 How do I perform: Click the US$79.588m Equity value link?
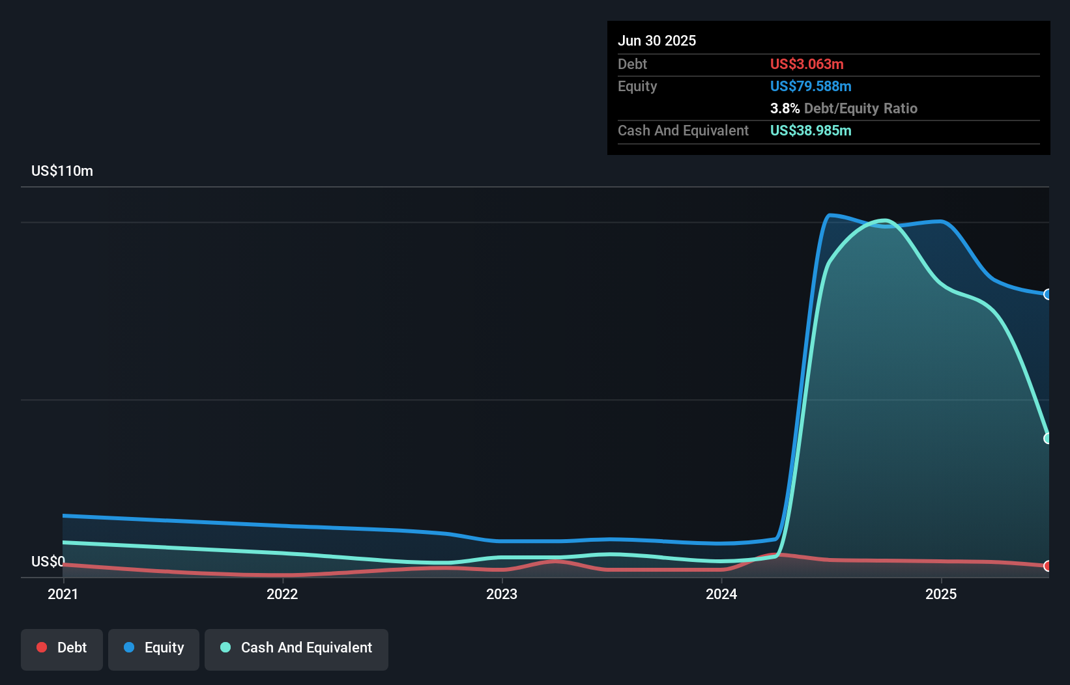[811, 86]
